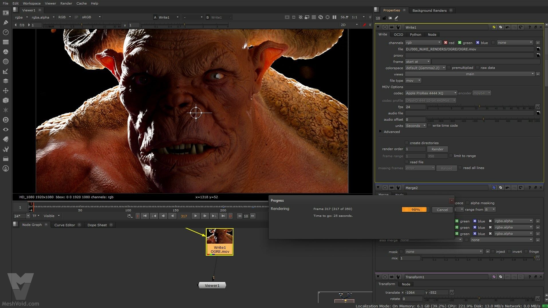Open the 3D nodes cube icon
548x308 pixels.
tap(5, 100)
